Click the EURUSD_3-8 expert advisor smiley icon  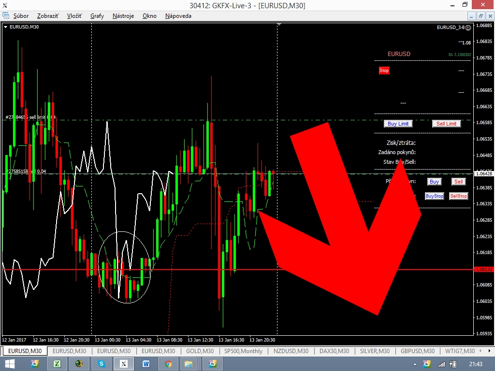pos(468,28)
